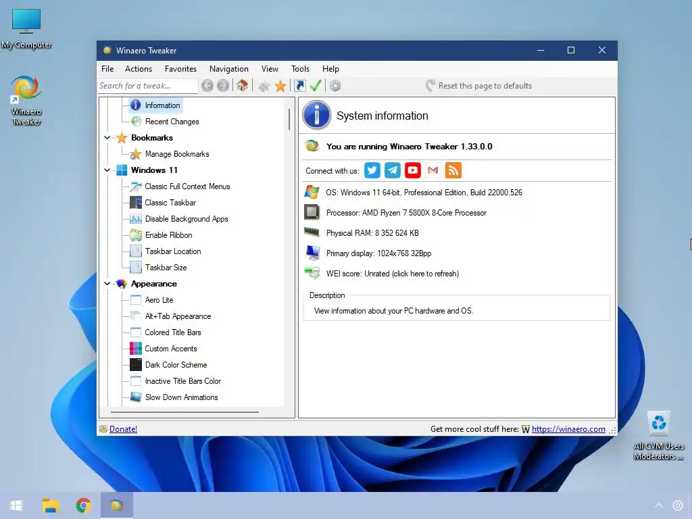Image resolution: width=692 pixels, height=519 pixels.
Task: Collapse the Appearance tree section
Action: [107, 283]
